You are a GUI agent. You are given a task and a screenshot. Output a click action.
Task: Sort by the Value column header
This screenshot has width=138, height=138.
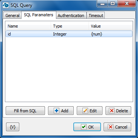tap(110, 26)
